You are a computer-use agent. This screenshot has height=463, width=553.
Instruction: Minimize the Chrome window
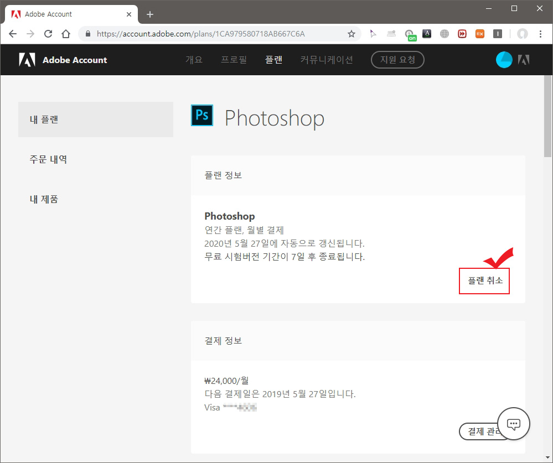(x=488, y=8)
